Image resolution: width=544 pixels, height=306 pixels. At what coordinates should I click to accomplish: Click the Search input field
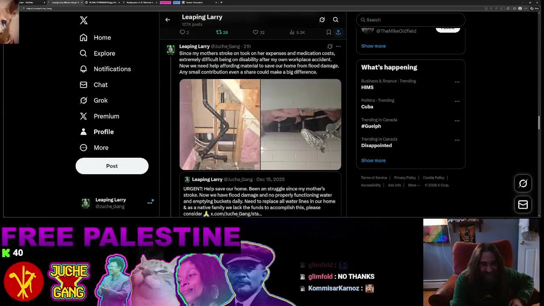(411, 20)
